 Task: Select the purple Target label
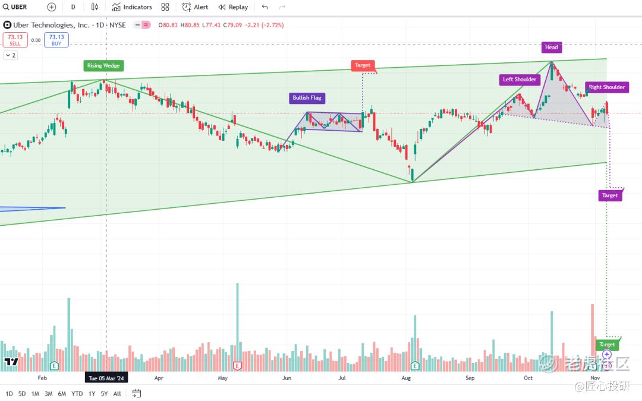tap(610, 195)
